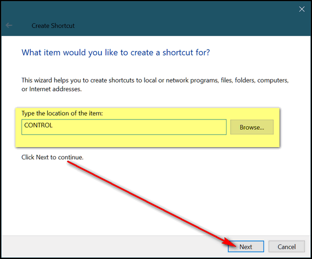
Task: Focus the item location text box
Action: pos(124,127)
